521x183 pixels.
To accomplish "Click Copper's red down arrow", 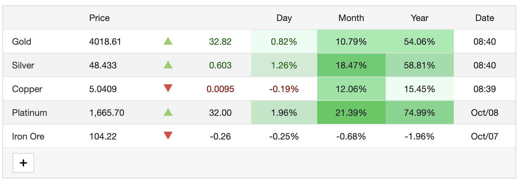I will coord(168,88).
